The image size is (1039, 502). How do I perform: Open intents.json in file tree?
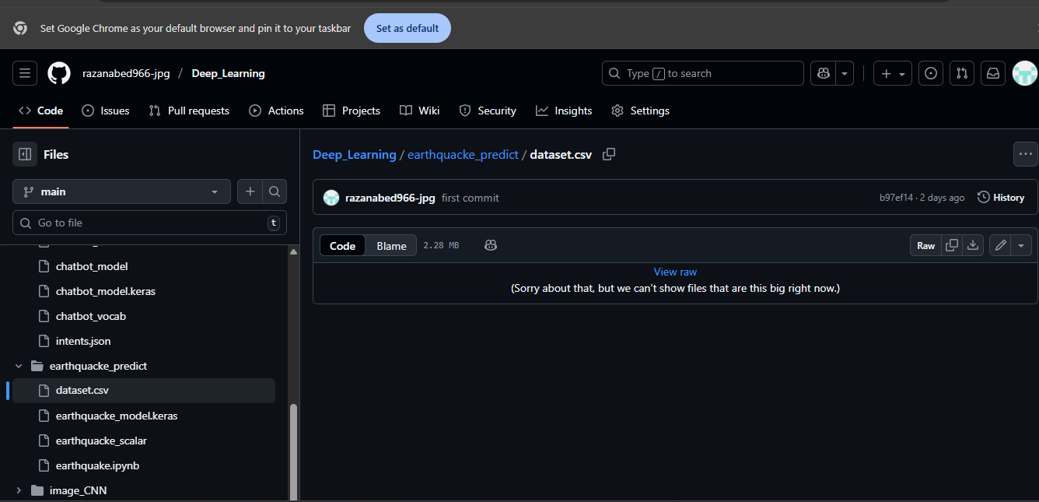click(x=83, y=341)
